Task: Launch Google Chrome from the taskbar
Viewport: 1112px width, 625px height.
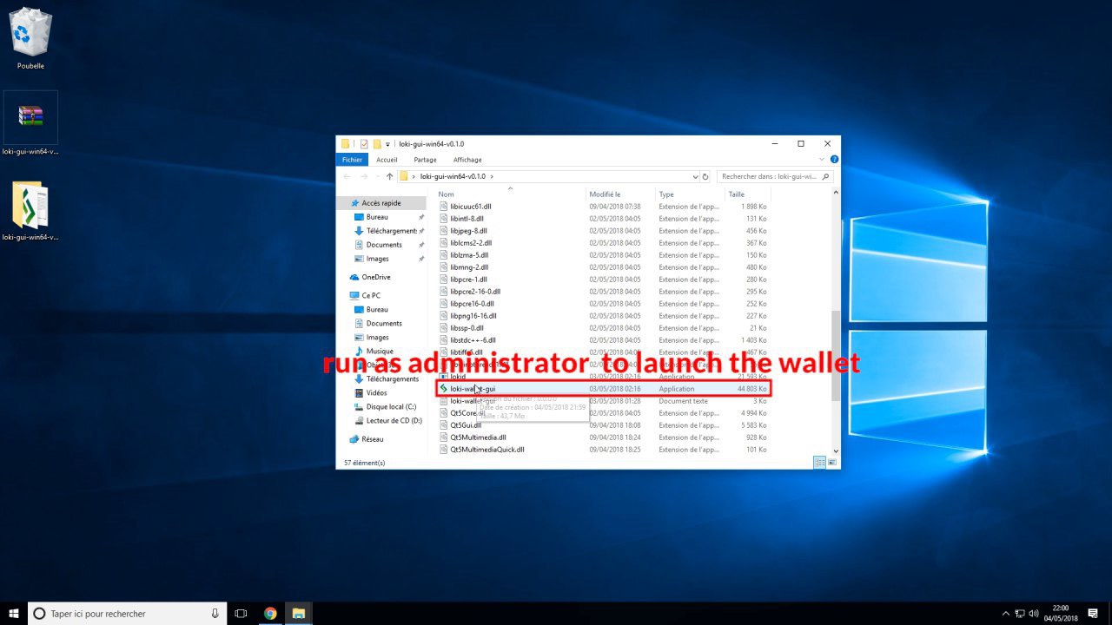Action: (x=270, y=614)
